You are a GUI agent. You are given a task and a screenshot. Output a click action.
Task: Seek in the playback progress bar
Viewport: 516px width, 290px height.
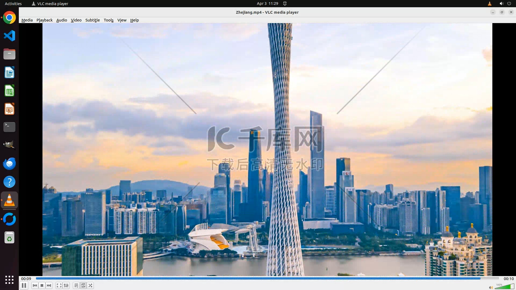pos(267,278)
